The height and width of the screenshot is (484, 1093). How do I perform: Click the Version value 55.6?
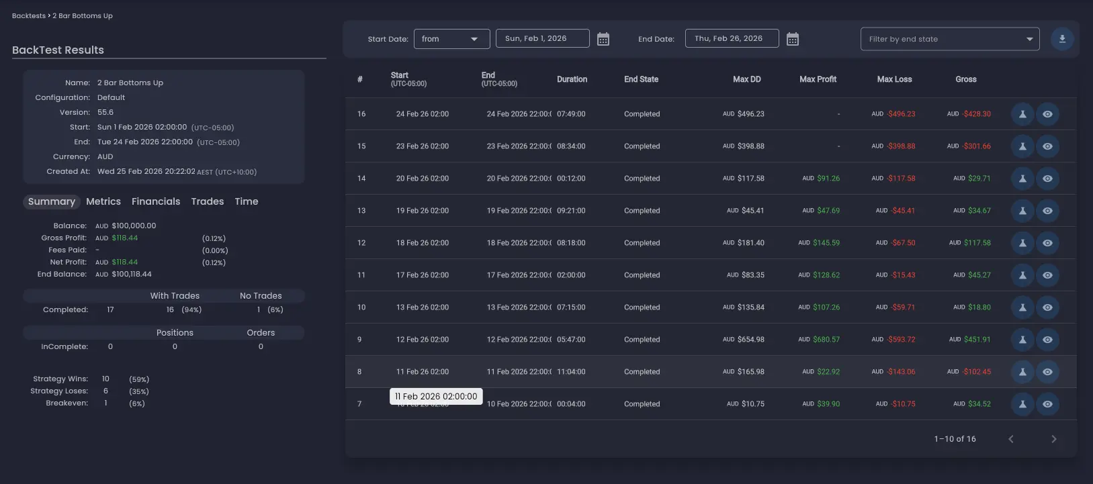click(x=105, y=112)
